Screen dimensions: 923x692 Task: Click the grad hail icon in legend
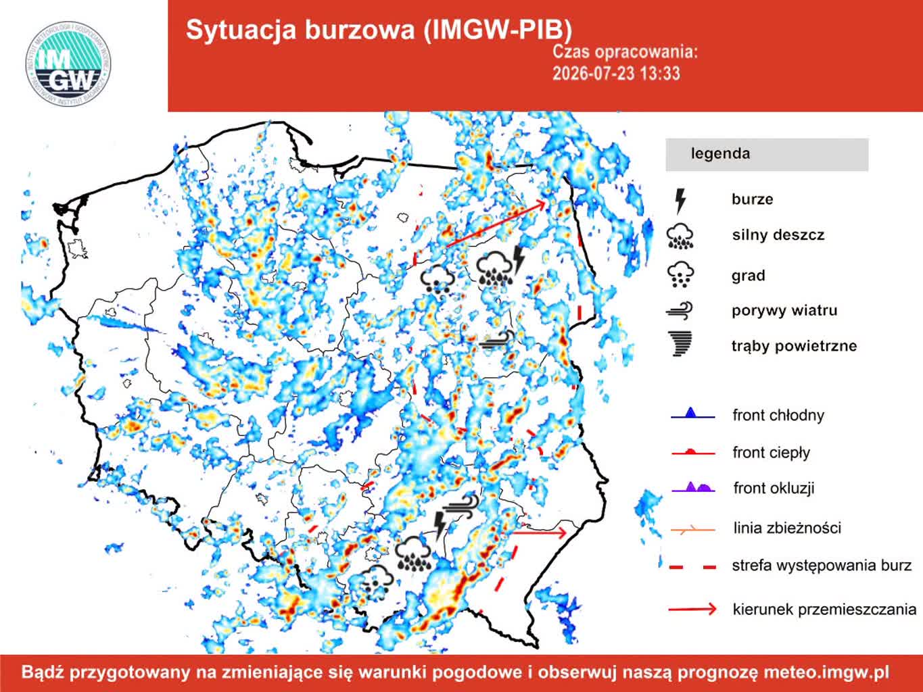click(x=680, y=274)
